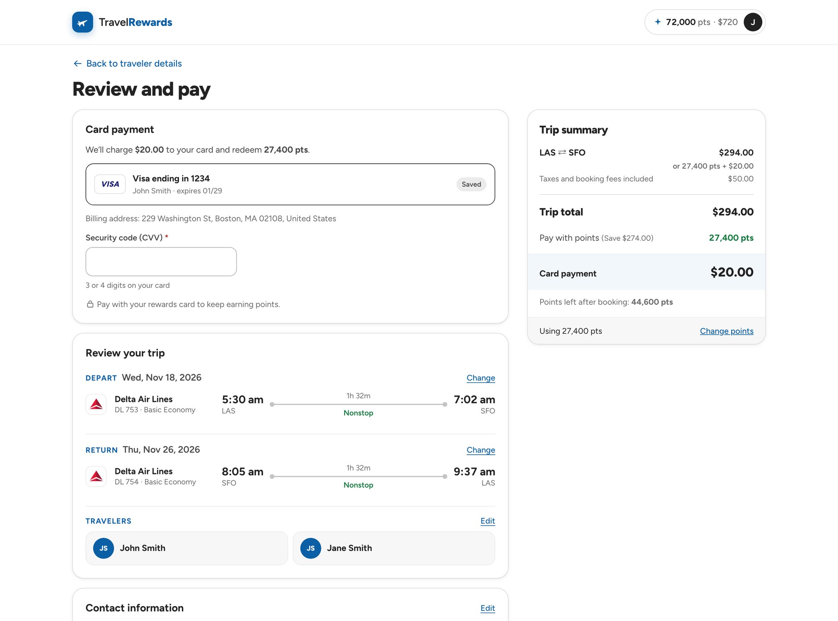Click 'Points left after booking' text
Image resolution: width=838 pixels, height=621 pixels.
click(606, 302)
